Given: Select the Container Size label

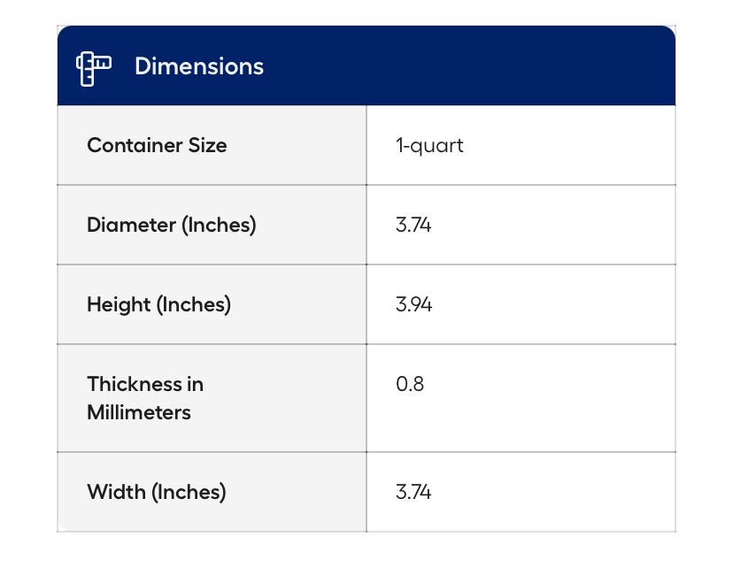Looking at the screenshot, I should coord(157,145).
